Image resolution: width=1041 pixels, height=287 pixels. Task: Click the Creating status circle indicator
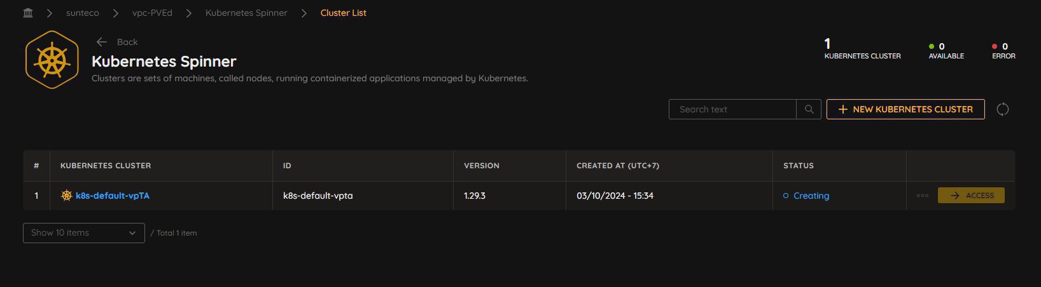[786, 196]
